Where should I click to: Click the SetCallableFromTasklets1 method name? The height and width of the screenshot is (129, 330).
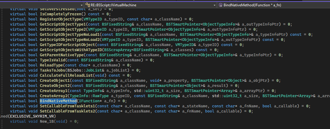(68, 106)
